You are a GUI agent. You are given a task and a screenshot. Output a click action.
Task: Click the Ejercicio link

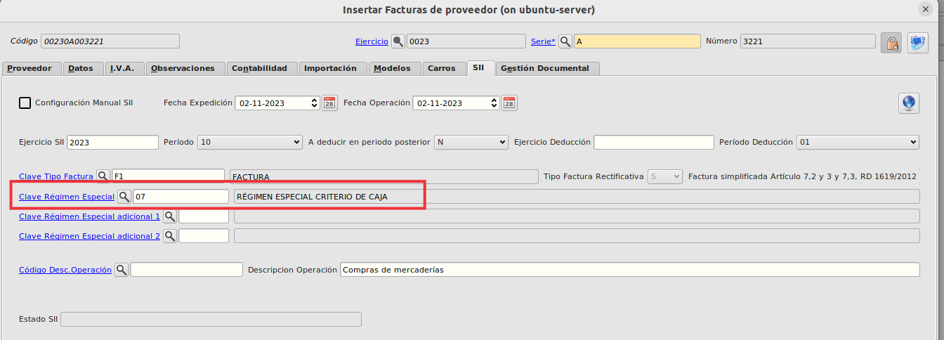[372, 41]
